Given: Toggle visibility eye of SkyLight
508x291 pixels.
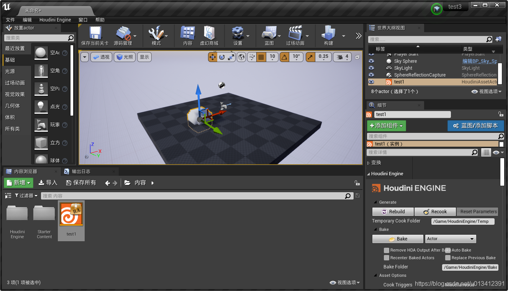Looking at the screenshot, I should 371,68.
